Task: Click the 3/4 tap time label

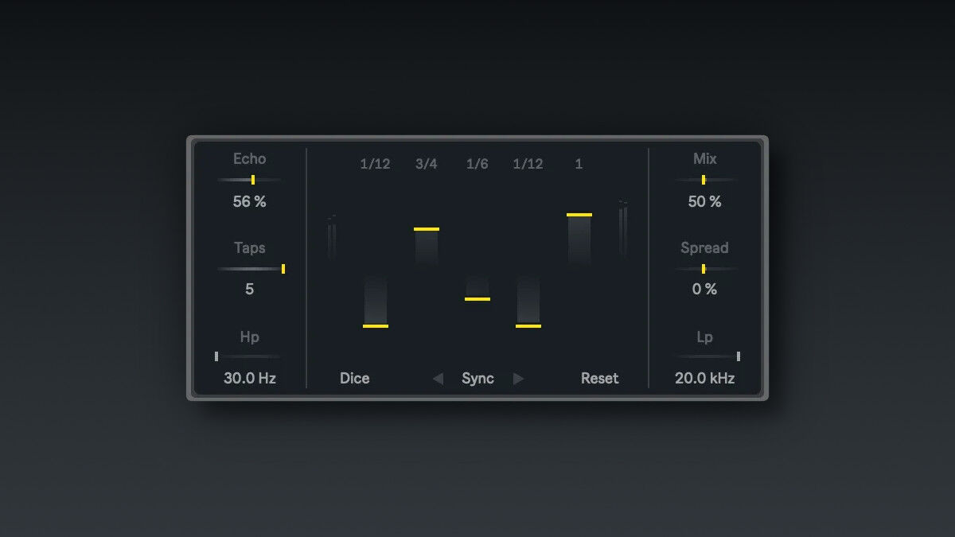Action: [x=427, y=165]
